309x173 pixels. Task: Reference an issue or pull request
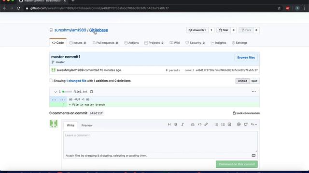(x=246, y=124)
